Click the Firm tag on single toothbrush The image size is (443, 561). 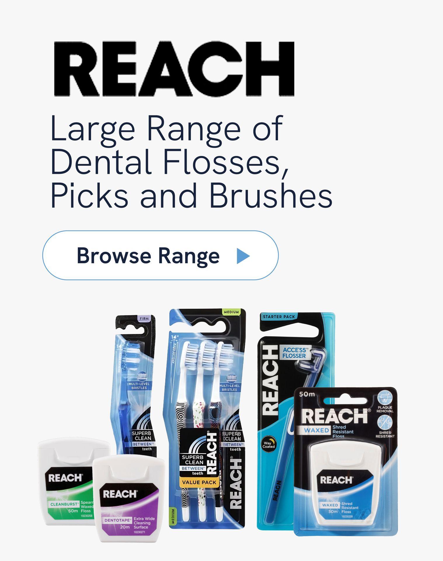(144, 318)
